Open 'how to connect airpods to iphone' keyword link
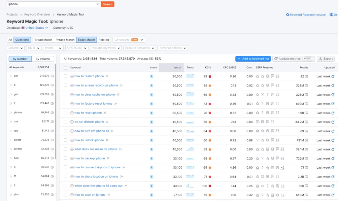 (97, 167)
